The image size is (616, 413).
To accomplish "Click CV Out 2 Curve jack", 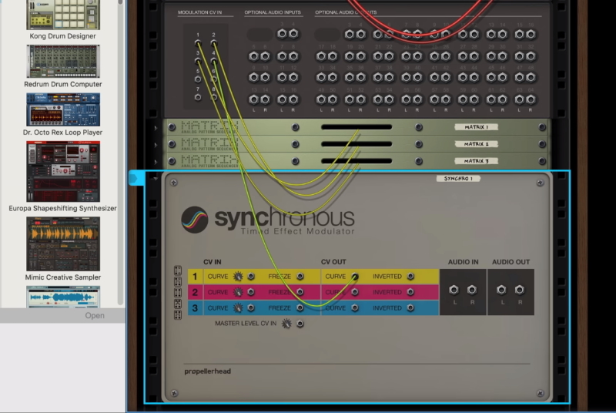I will pos(355,292).
